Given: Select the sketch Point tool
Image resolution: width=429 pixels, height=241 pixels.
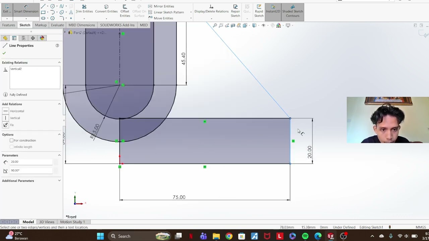Looking at the screenshot, I should (71, 18).
